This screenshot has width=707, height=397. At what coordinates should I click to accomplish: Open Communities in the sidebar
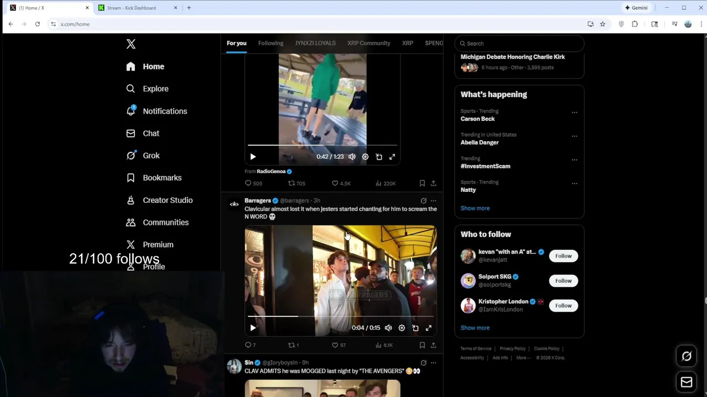click(x=157, y=222)
